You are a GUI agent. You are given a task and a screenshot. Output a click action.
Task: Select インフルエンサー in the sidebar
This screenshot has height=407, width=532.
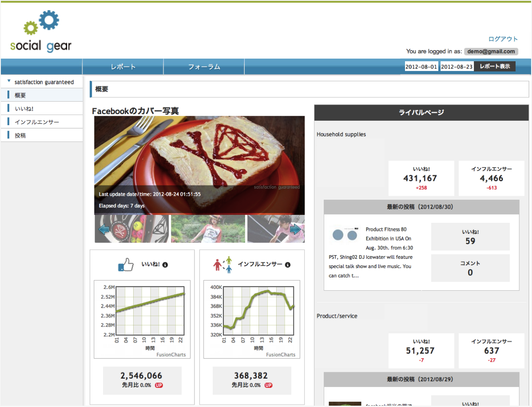click(41, 122)
